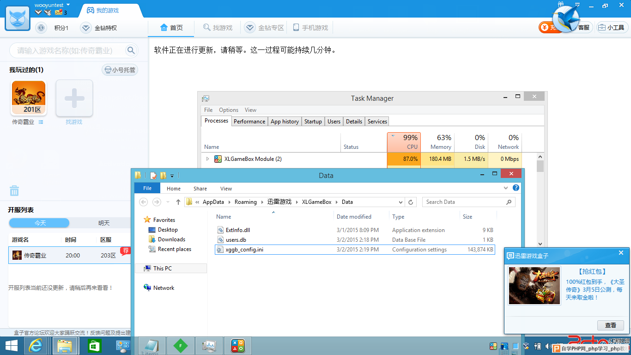
Task: Switch to Task Manager Performance tab
Action: pos(249,122)
